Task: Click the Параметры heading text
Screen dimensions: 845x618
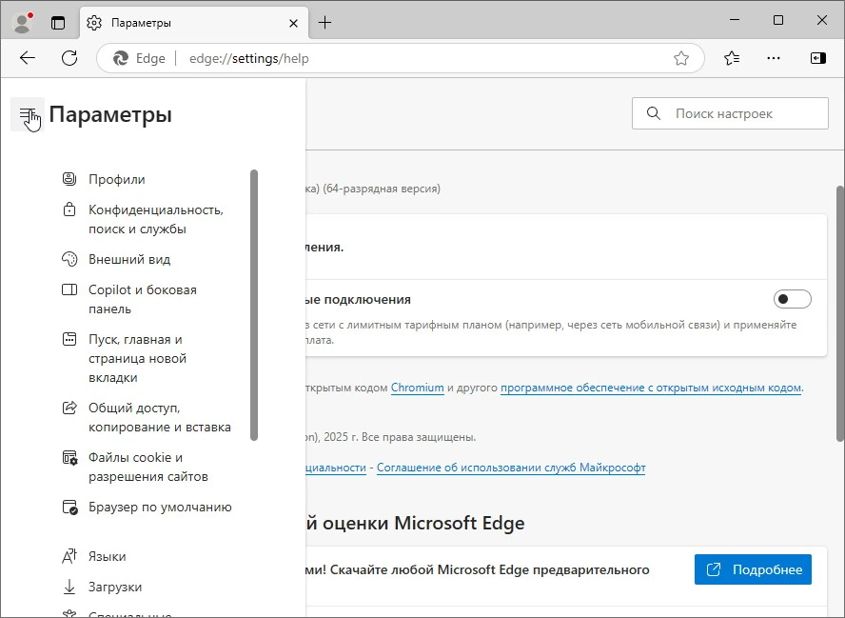Action: (110, 114)
